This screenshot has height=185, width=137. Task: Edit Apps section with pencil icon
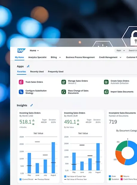(28, 66)
